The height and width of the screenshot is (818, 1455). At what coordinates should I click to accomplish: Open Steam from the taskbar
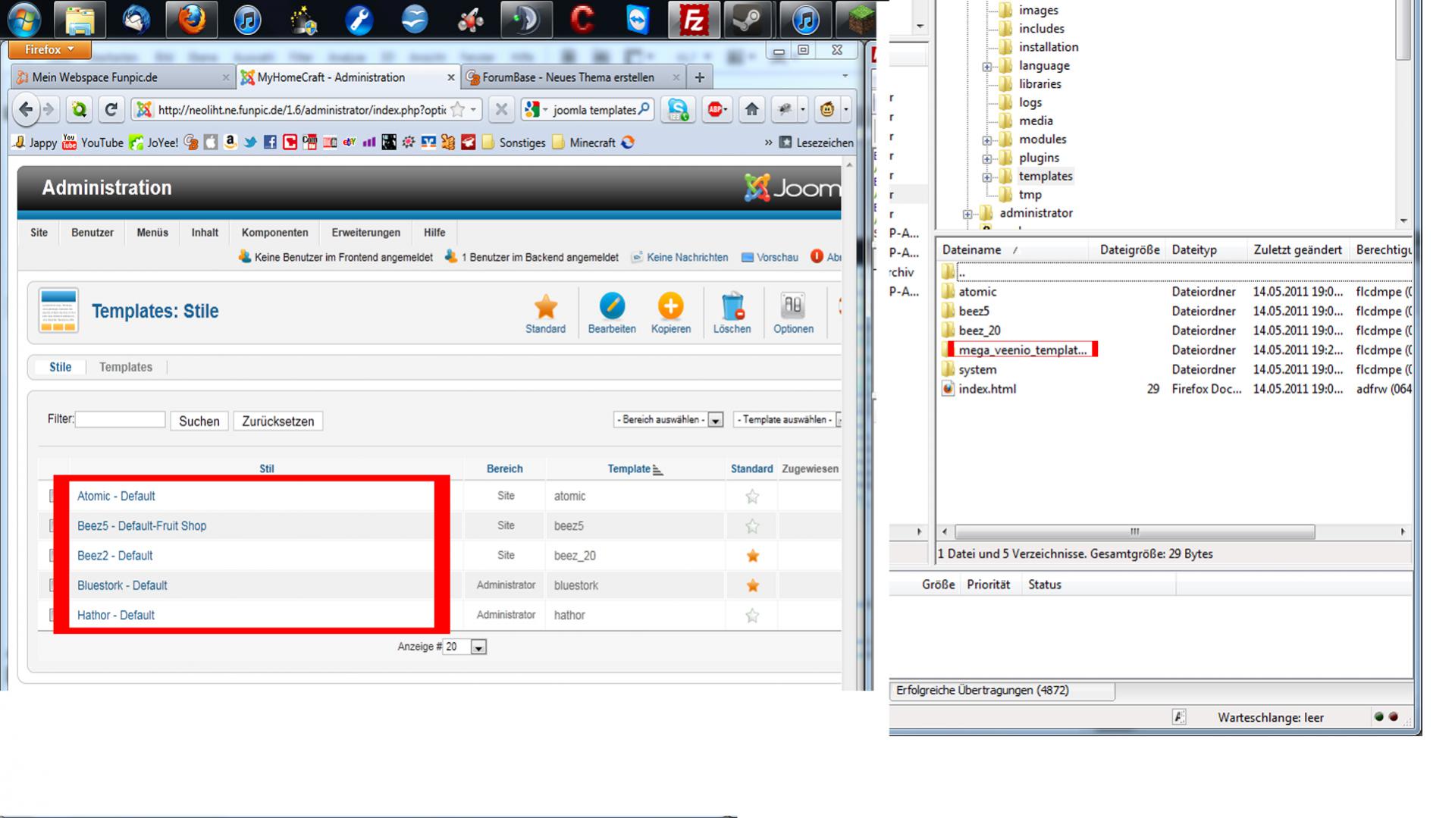click(748, 19)
